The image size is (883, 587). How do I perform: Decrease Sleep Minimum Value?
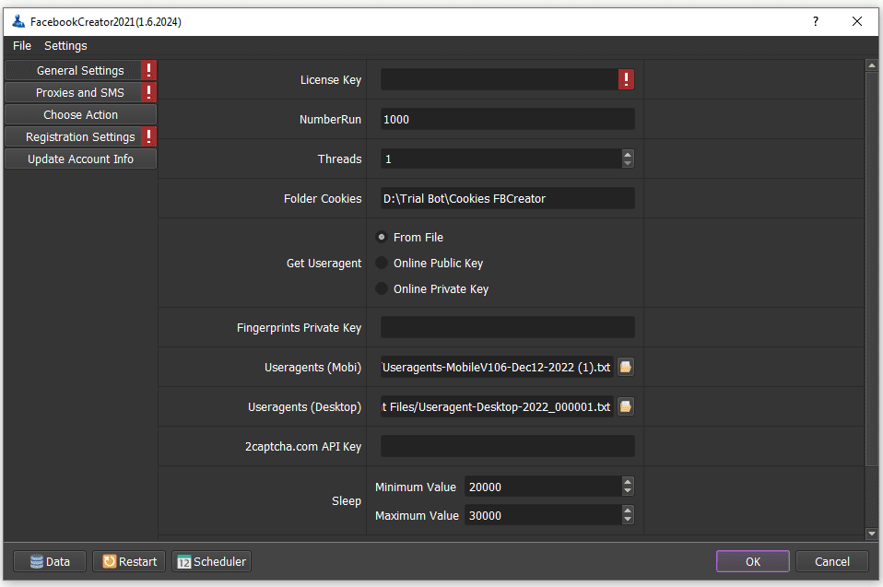(x=628, y=491)
